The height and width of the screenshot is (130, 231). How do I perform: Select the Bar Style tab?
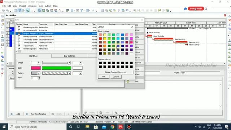34,56
